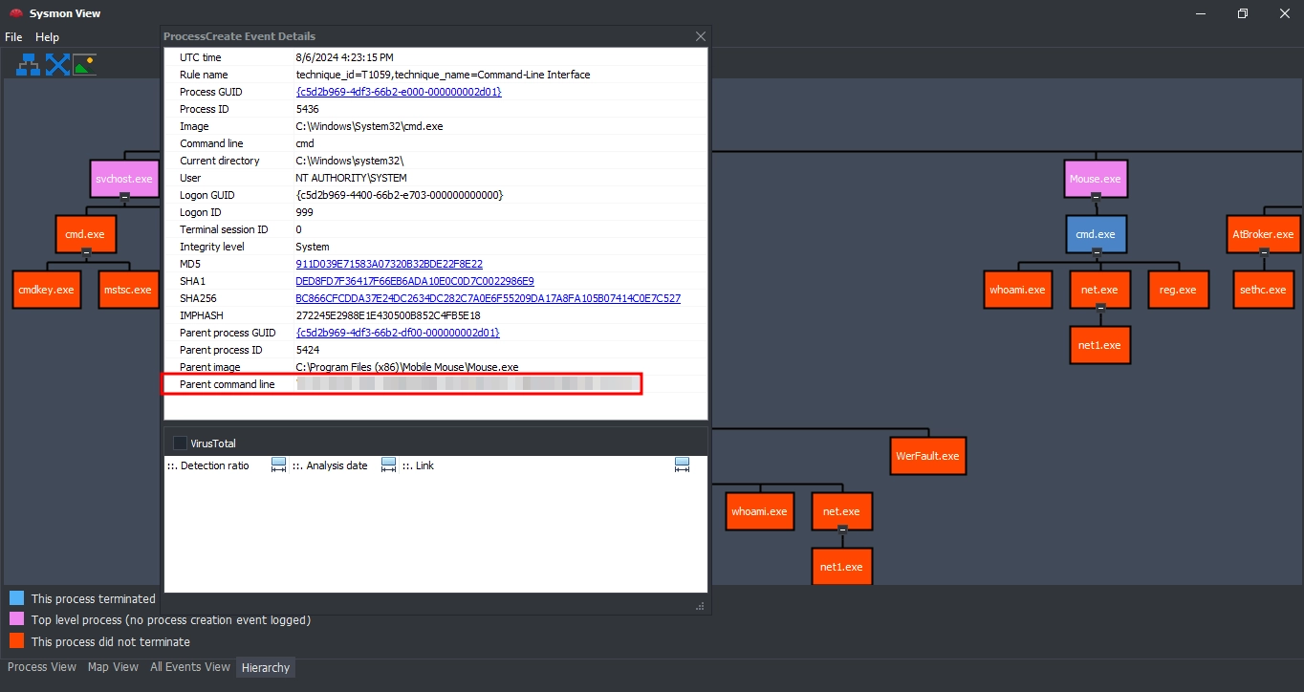This screenshot has width=1304, height=692.
Task: Open the File menu
Action: point(13,37)
